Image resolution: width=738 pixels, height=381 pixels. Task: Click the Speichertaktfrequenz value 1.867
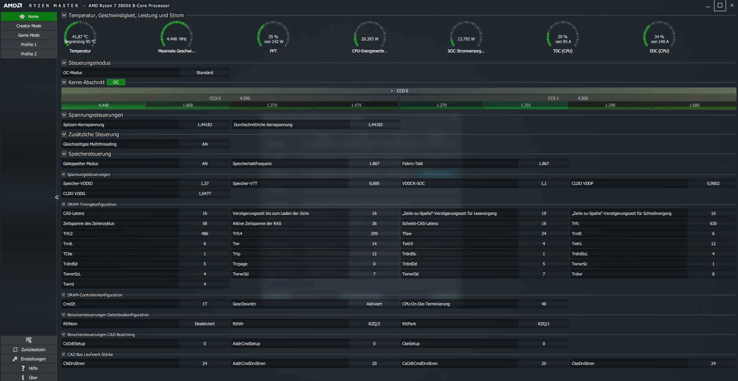click(374, 164)
